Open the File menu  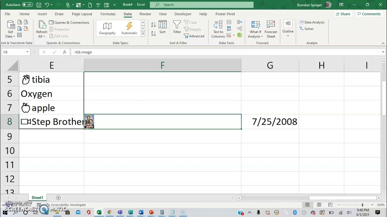pos(8,14)
